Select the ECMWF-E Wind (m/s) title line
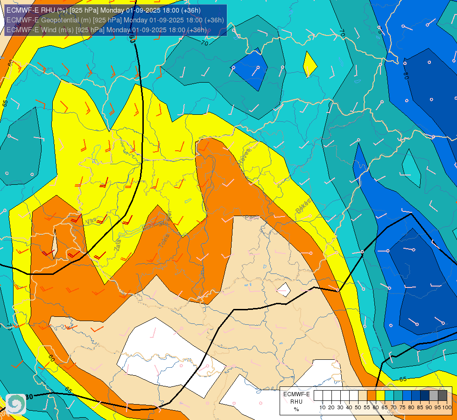Viewport: 457px width, 420px height. (106, 30)
